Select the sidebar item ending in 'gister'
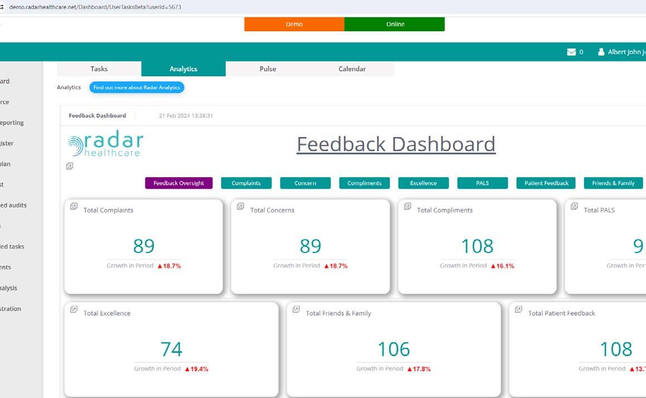The height and width of the screenshot is (398, 646). click(x=7, y=143)
